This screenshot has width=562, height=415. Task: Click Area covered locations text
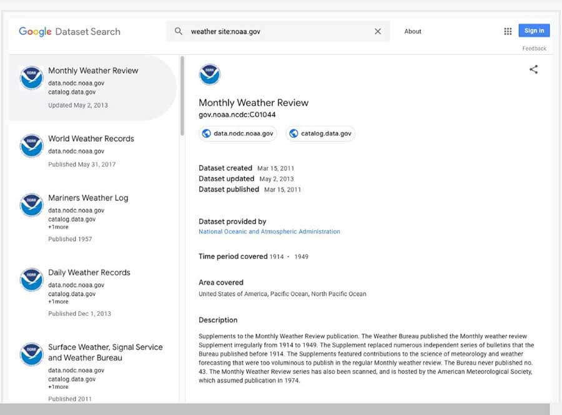click(282, 294)
